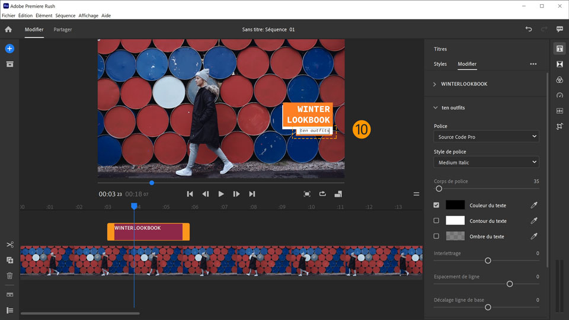Viewport: 569px width, 320px height.
Task: Open the Séquence menu
Action: click(x=65, y=15)
